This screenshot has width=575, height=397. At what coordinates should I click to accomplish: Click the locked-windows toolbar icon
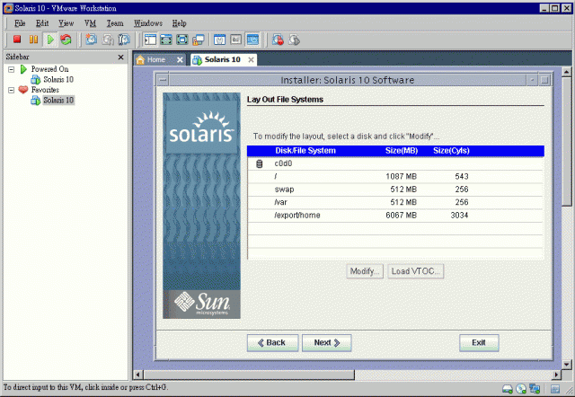coord(199,40)
